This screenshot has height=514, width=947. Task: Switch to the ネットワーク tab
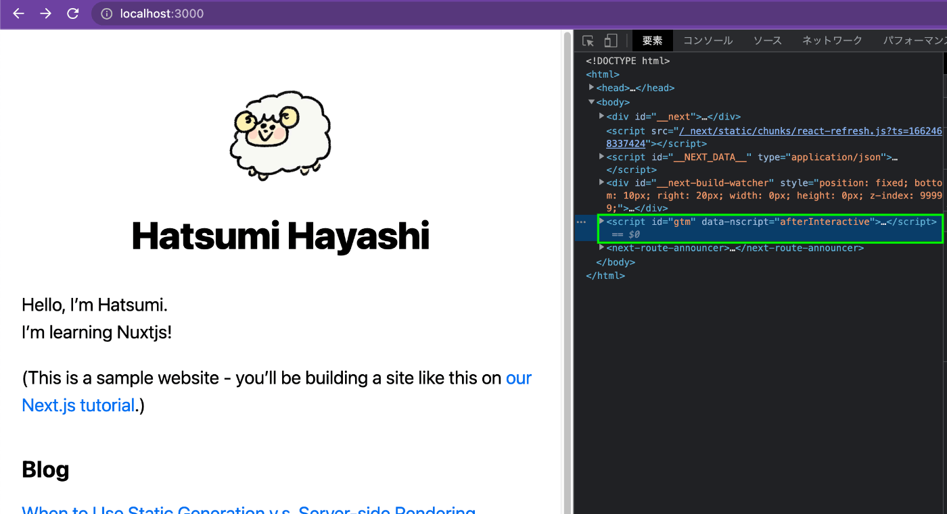point(832,41)
